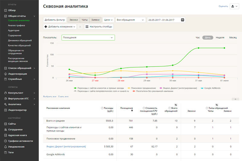Open the Обзор sidebar icon
Screen dimensions: 242x161
tap(5, 10)
